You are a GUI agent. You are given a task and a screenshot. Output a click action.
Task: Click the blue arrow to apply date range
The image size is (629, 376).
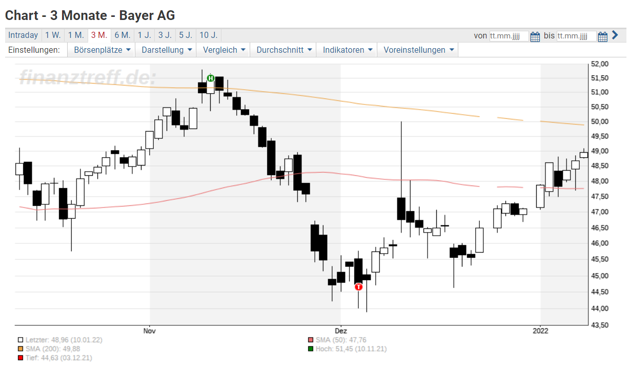(615, 35)
